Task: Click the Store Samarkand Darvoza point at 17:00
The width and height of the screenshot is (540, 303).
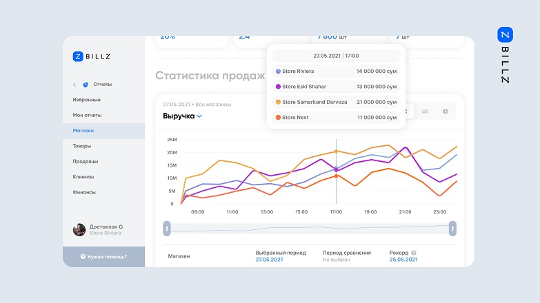Action: tap(336, 151)
